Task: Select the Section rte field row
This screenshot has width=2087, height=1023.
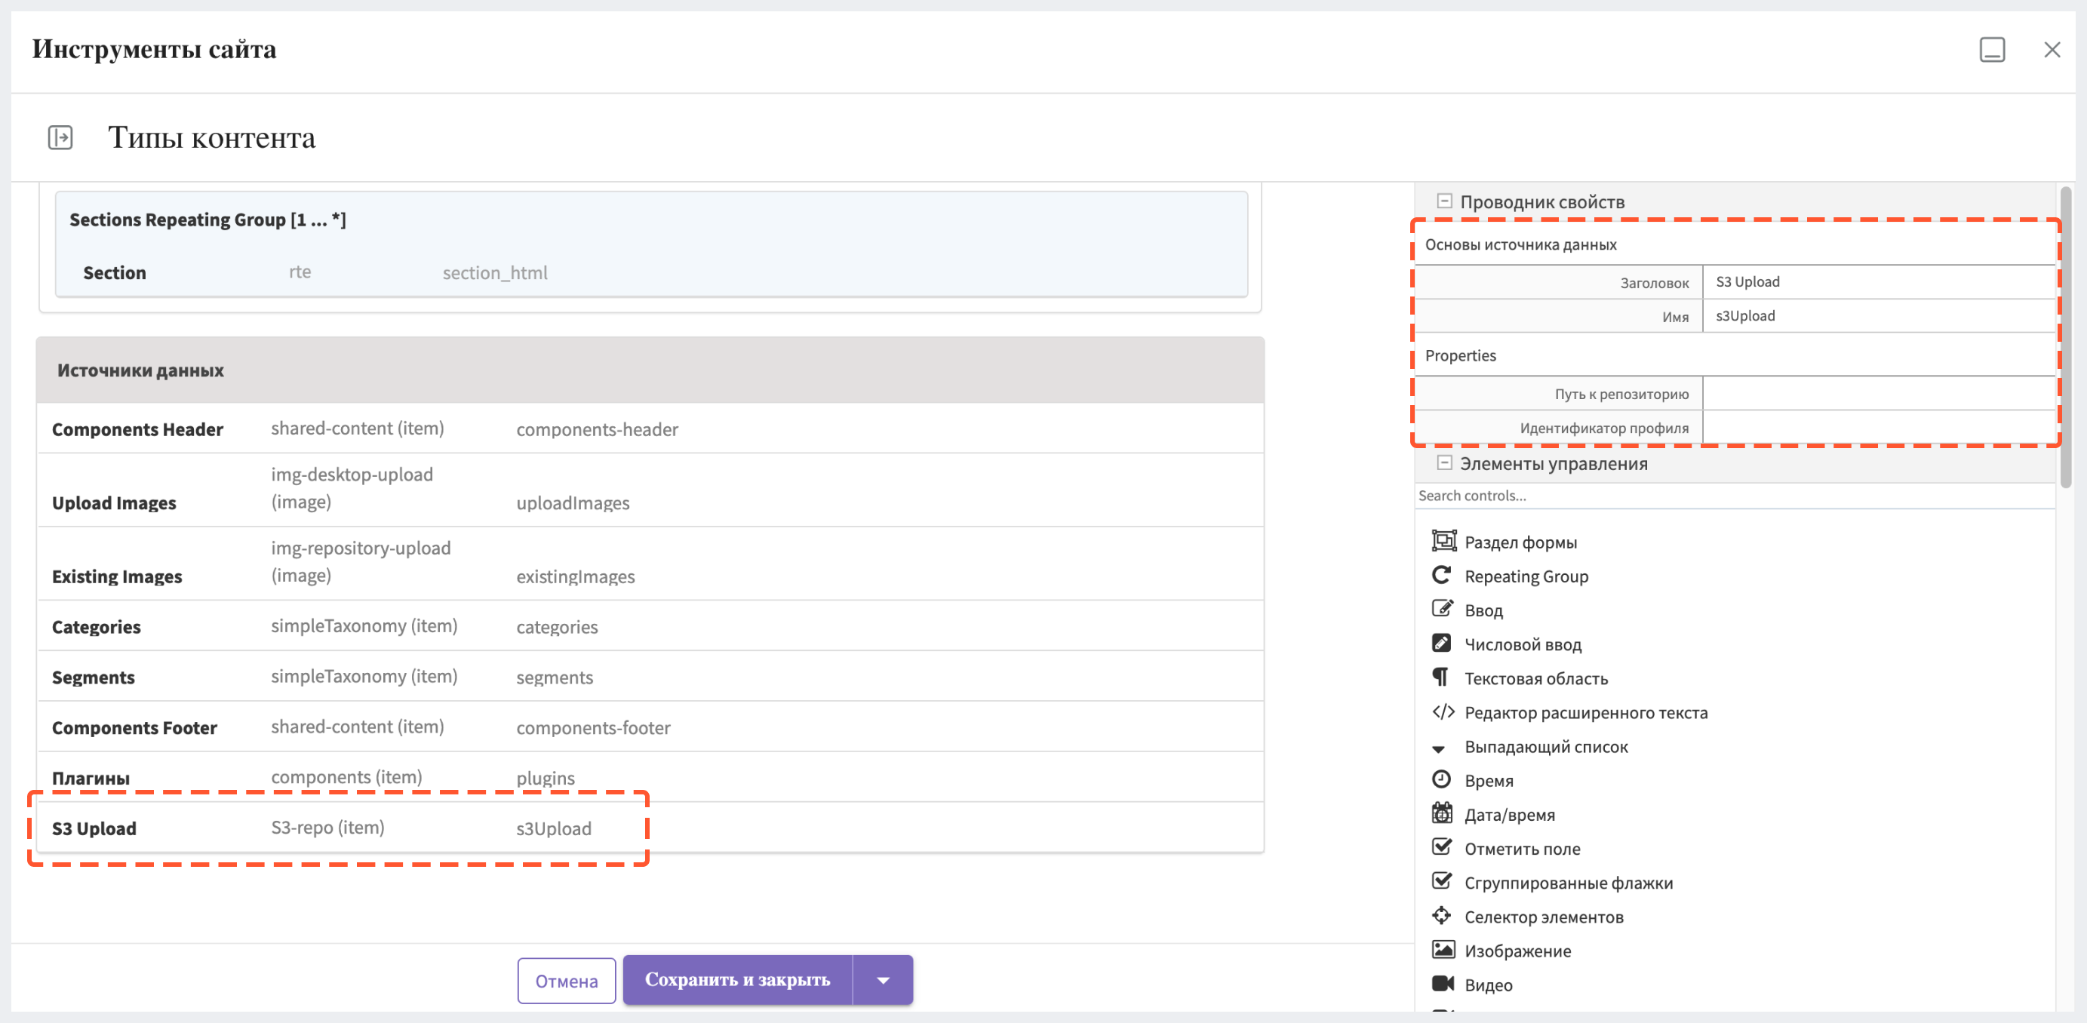Action: pos(650,272)
